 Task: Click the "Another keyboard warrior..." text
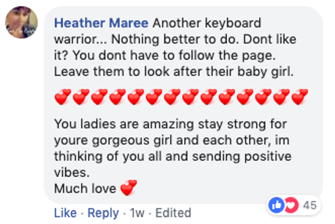tap(207, 23)
